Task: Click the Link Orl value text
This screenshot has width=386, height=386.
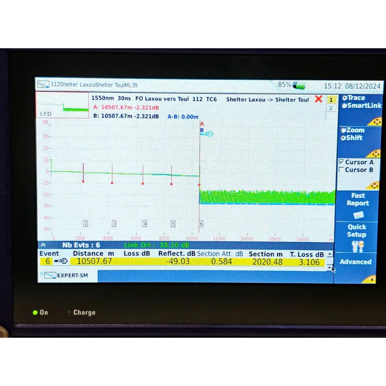Action: tap(157, 245)
